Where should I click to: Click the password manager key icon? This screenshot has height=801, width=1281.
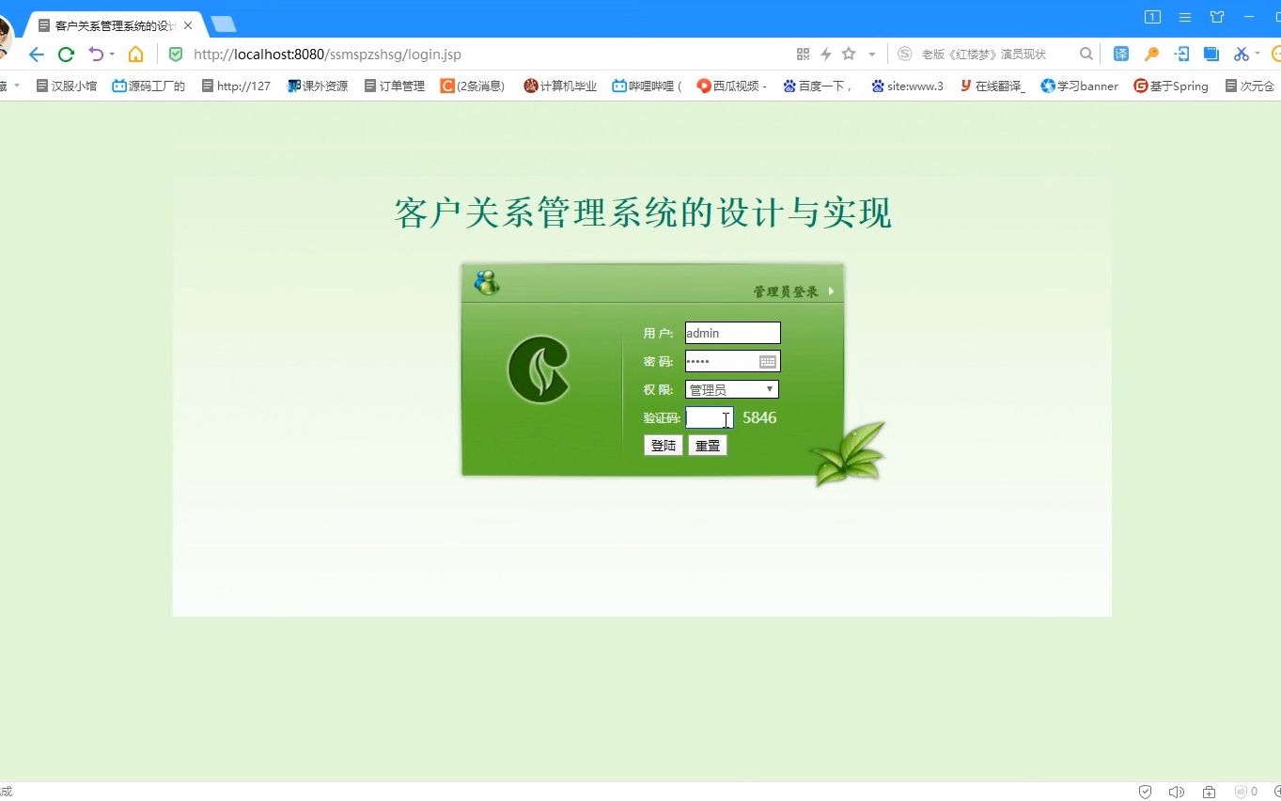coord(1151,54)
